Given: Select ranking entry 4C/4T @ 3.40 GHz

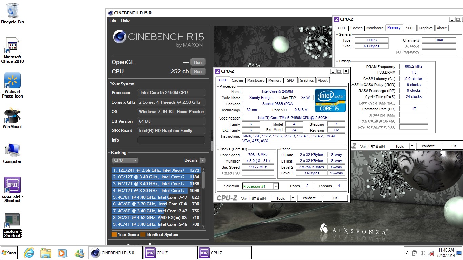Looking at the screenshot, I should tap(156, 224).
